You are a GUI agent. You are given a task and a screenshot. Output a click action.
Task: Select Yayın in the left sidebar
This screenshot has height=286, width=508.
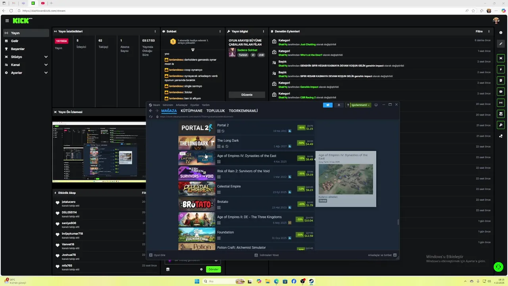[26, 33]
